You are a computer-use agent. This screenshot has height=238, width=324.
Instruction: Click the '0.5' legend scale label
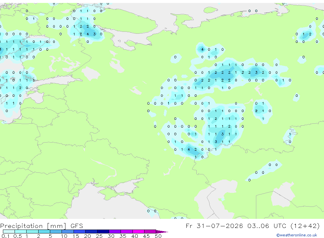point(17,236)
